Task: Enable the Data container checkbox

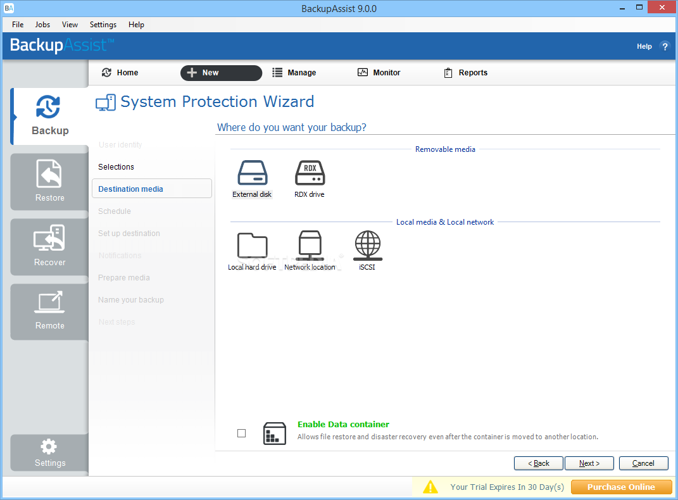Action: tap(242, 433)
